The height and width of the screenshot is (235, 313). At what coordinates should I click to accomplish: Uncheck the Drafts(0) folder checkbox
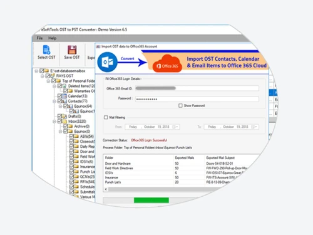coord(59,116)
